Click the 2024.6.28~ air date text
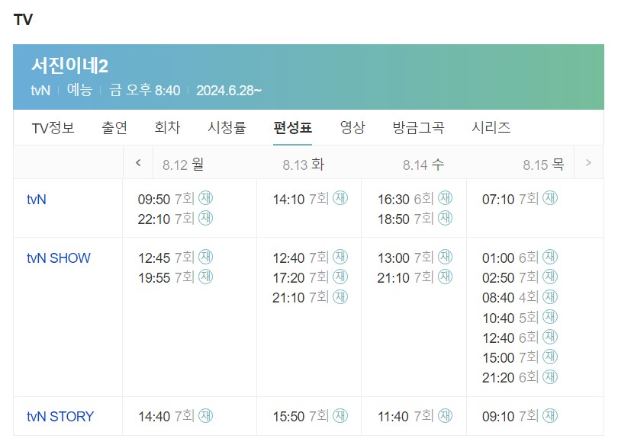The width and height of the screenshot is (618, 448). coord(229,91)
